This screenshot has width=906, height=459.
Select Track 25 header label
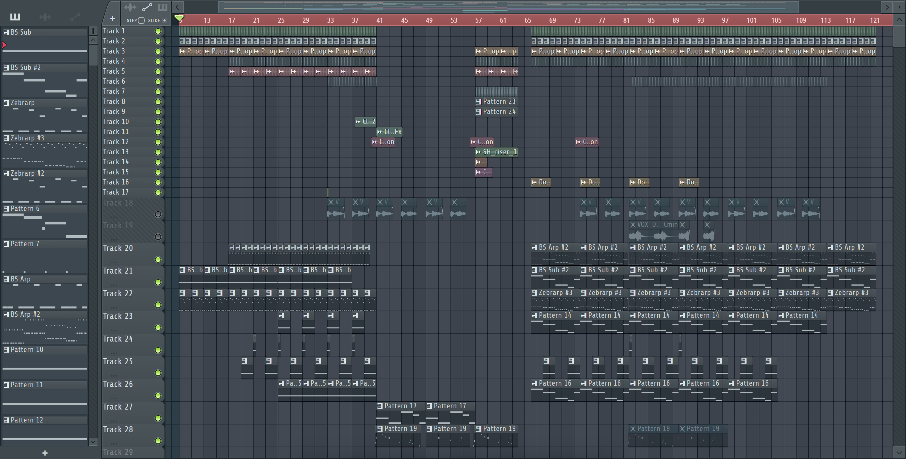click(x=118, y=361)
